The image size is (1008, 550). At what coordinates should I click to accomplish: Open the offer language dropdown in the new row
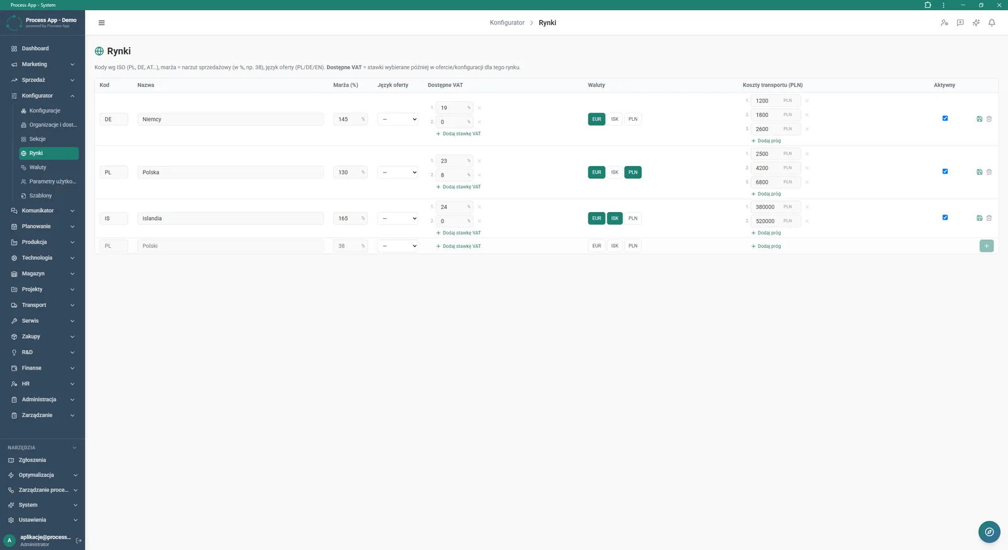[398, 246]
